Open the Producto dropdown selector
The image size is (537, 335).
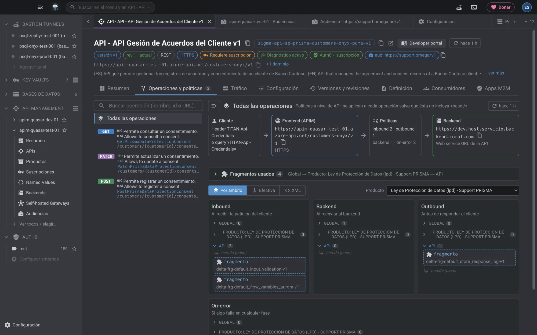pos(452,190)
